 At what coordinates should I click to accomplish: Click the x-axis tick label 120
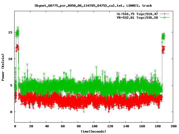pos(110,126)
